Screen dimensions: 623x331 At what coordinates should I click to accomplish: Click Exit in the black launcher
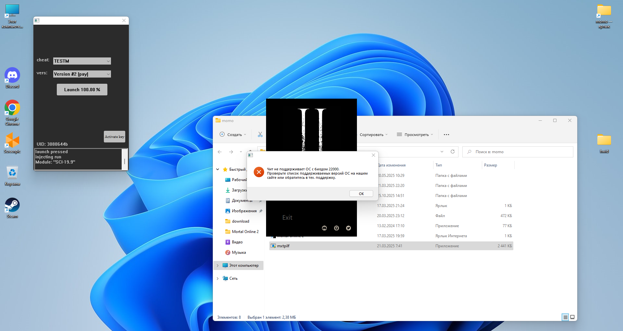(287, 217)
